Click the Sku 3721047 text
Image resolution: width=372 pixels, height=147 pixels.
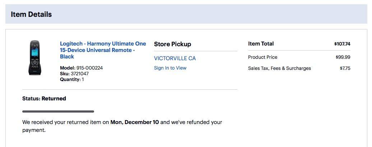[x=74, y=73]
